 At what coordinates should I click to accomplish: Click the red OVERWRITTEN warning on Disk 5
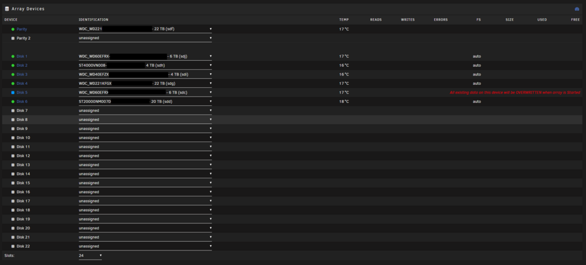(x=515, y=92)
